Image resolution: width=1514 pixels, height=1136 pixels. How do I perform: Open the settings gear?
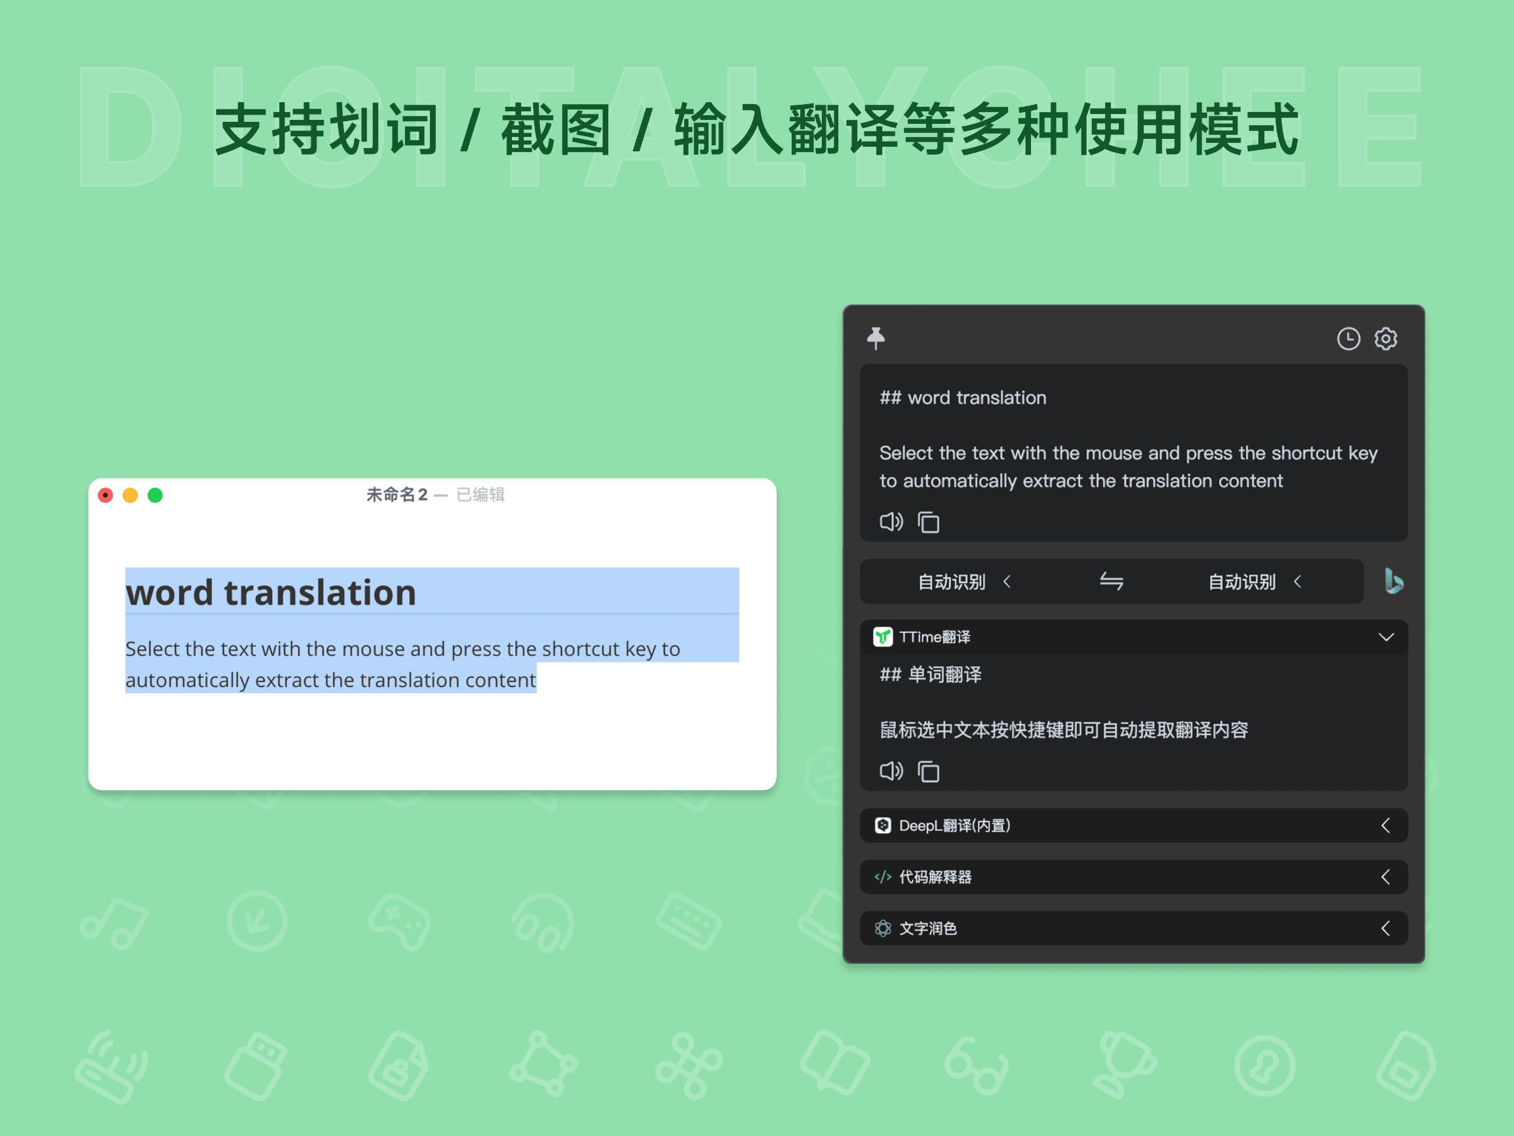coord(1387,338)
